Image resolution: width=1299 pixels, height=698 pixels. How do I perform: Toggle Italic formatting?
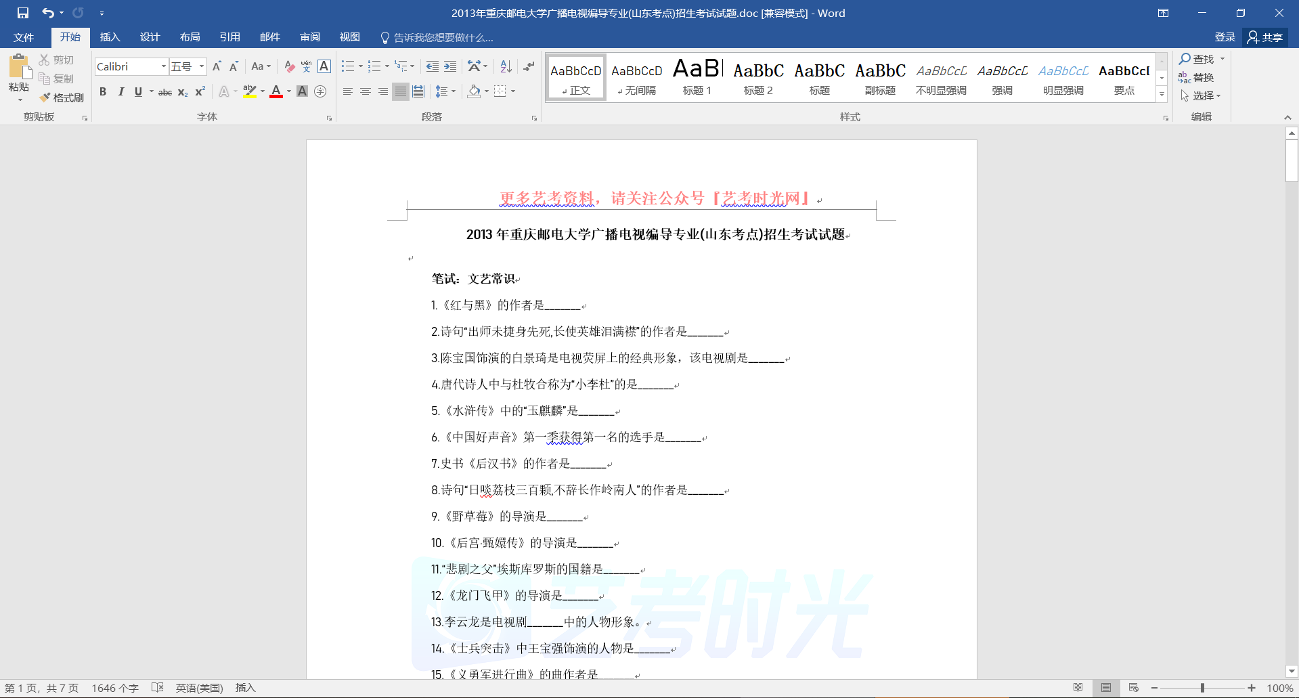(x=120, y=91)
